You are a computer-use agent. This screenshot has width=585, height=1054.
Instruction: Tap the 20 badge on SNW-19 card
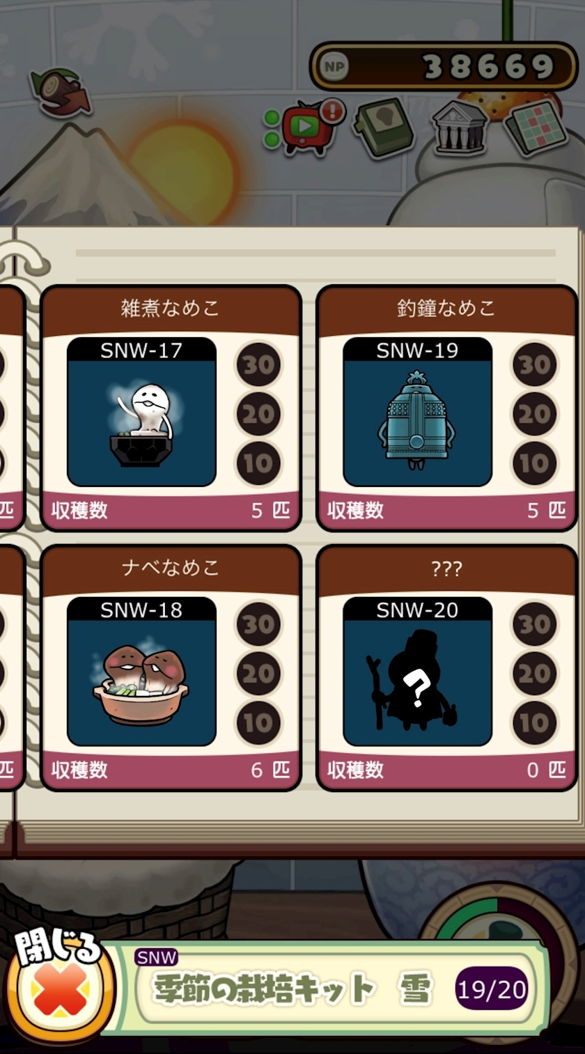[535, 414]
